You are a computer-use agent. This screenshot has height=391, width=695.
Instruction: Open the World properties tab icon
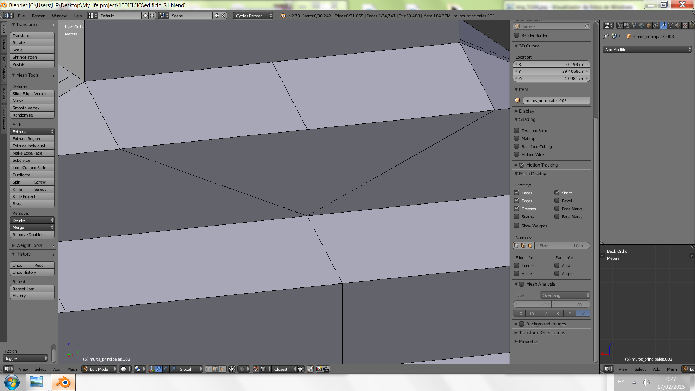click(x=641, y=25)
